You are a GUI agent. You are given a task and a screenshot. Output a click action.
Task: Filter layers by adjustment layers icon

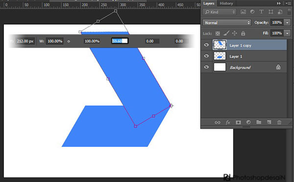pos(252,12)
